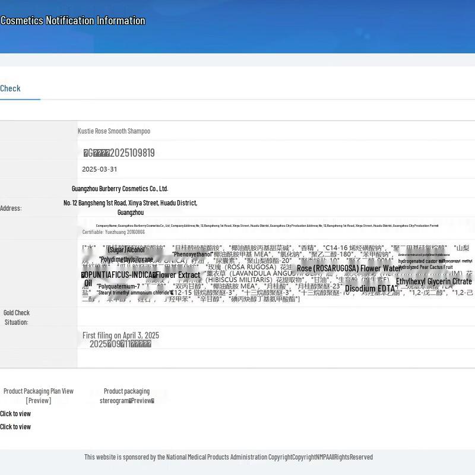Click the Disodium EDTA ingredient
The width and height of the screenshot is (475, 475).
point(370,289)
